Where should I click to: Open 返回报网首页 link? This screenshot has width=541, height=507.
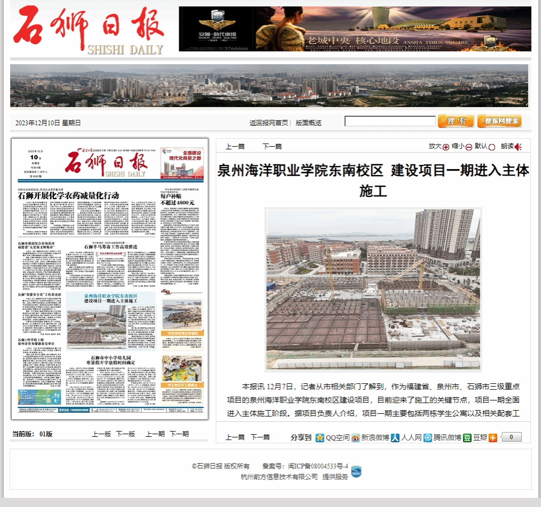(268, 123)
